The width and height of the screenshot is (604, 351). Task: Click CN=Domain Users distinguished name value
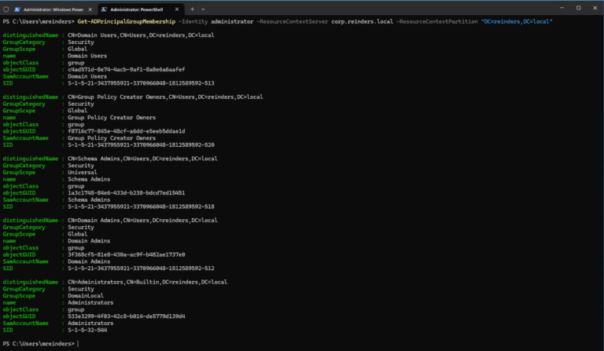coord(141,35)
